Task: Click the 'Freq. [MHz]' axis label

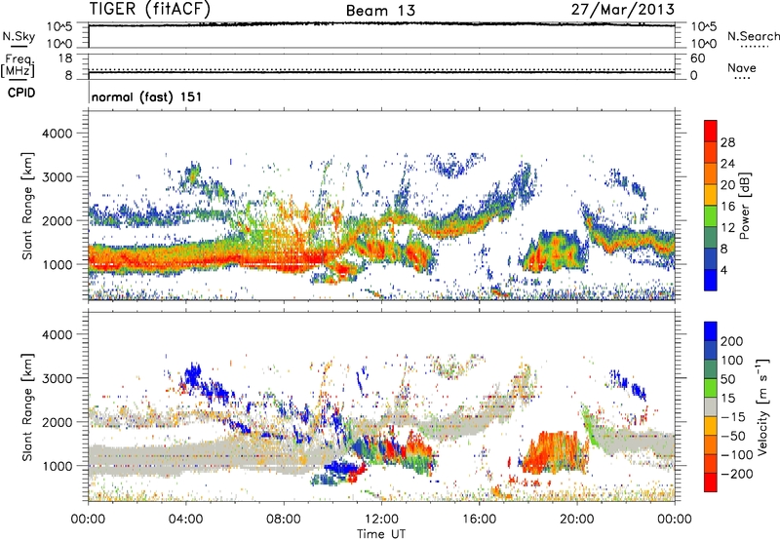Action: [18, 66]
